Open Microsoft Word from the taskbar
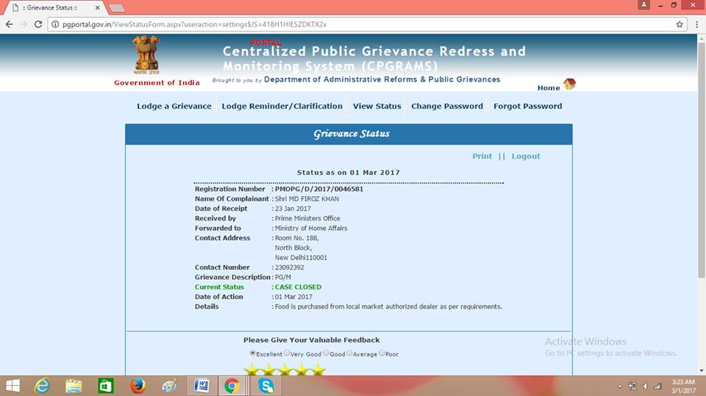The image size is (706, 396). 202,385
